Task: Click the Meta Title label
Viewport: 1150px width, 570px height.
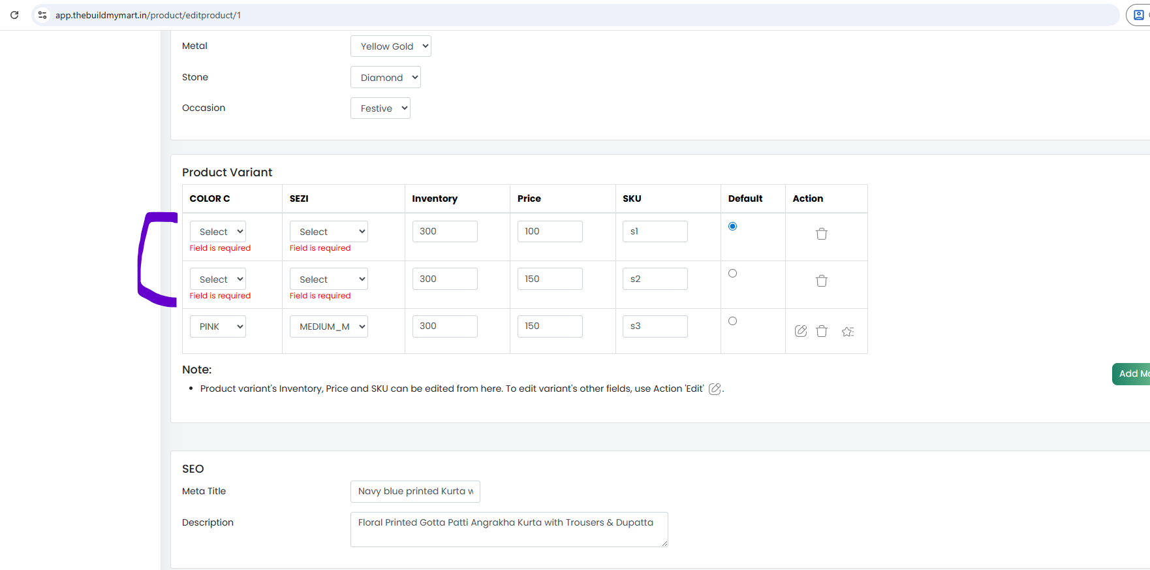Action: (x=204, y=491)
